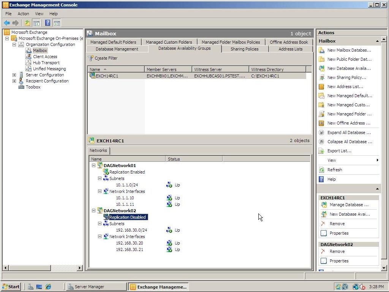Screen dimensions: 389x292
Task: Open the Action menu
Action: pyautogui.click(x=23, y=14)
